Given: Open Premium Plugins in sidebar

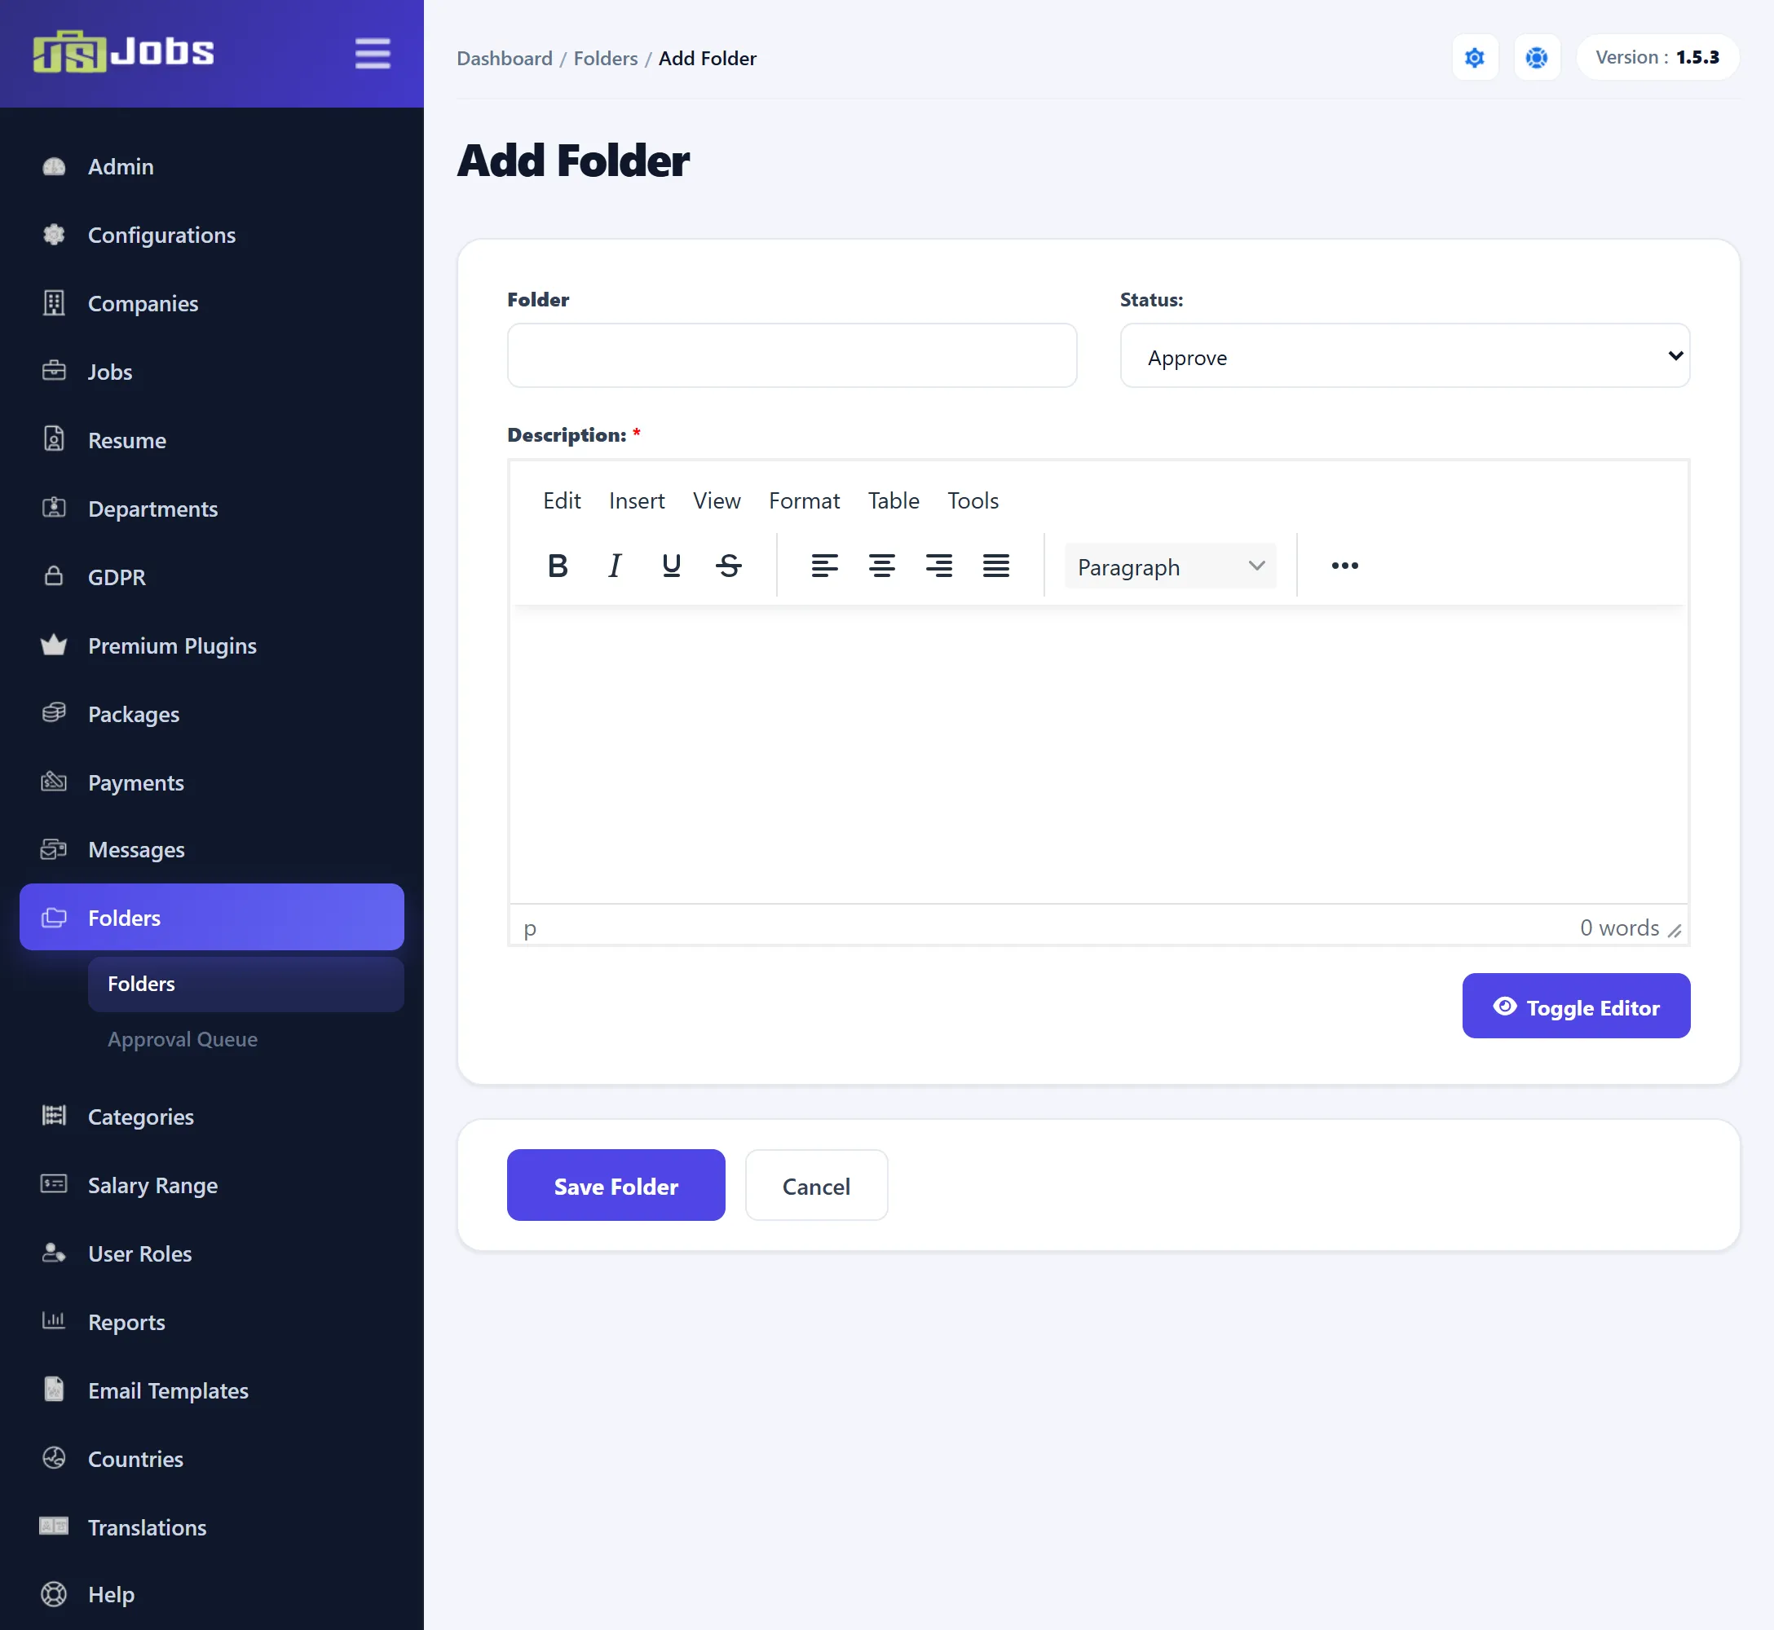Looking at the screenshot, I should 212,645.
